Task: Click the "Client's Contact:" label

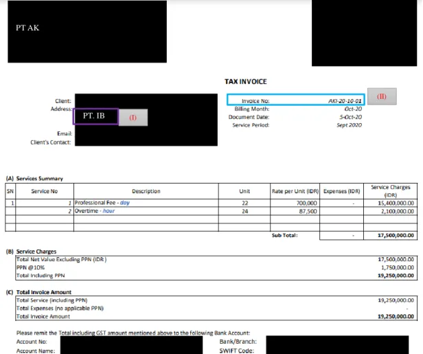Action: (x=51, y=142)
